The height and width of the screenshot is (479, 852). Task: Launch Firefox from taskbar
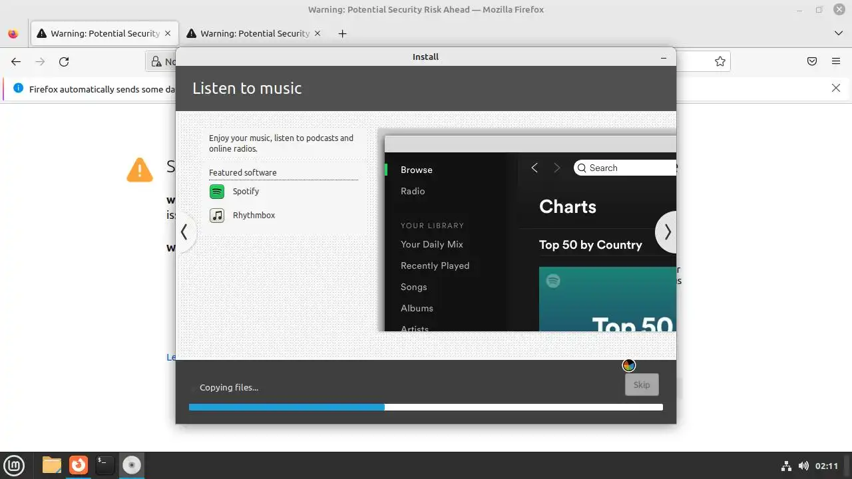(x=79, y=465)
